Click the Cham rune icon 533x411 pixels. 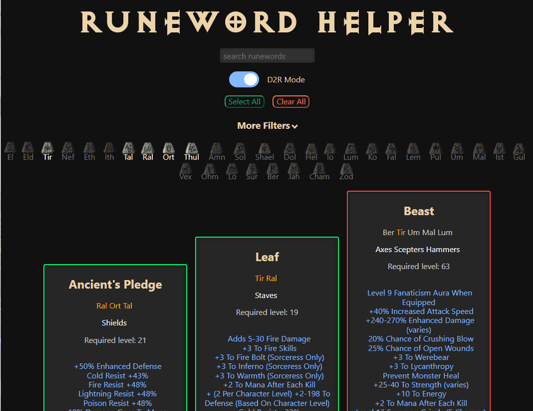click(319, 168)
